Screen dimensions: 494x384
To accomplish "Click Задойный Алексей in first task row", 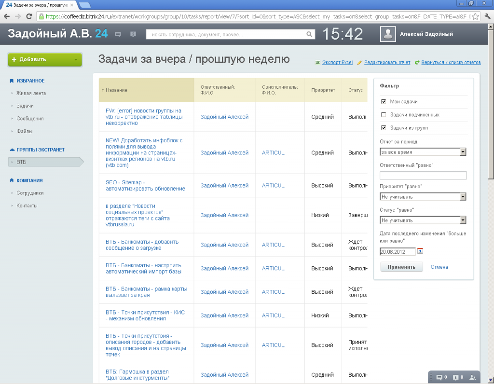I will tap(225, 117).
